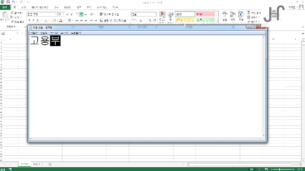The image size is (305, 171).
Task: Select the green cell style swatch
Action: tap(205, 20)
